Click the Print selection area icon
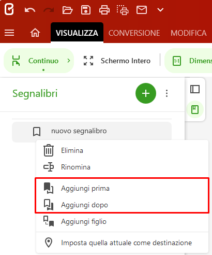Screen dimensions: 212x255 pyautogui.click(x=123, y=10)
